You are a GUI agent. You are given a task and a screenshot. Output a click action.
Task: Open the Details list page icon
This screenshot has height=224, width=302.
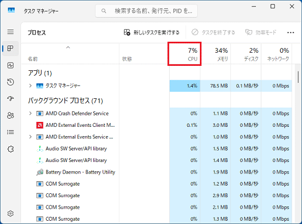click(10, 132)
